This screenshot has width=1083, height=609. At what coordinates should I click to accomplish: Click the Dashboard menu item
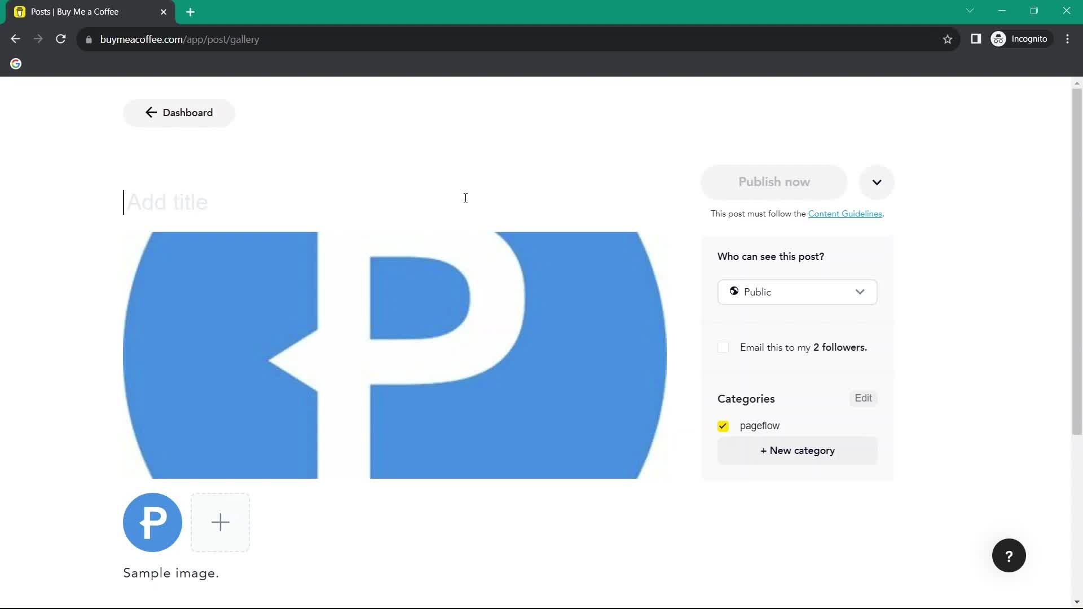point(178,112)
